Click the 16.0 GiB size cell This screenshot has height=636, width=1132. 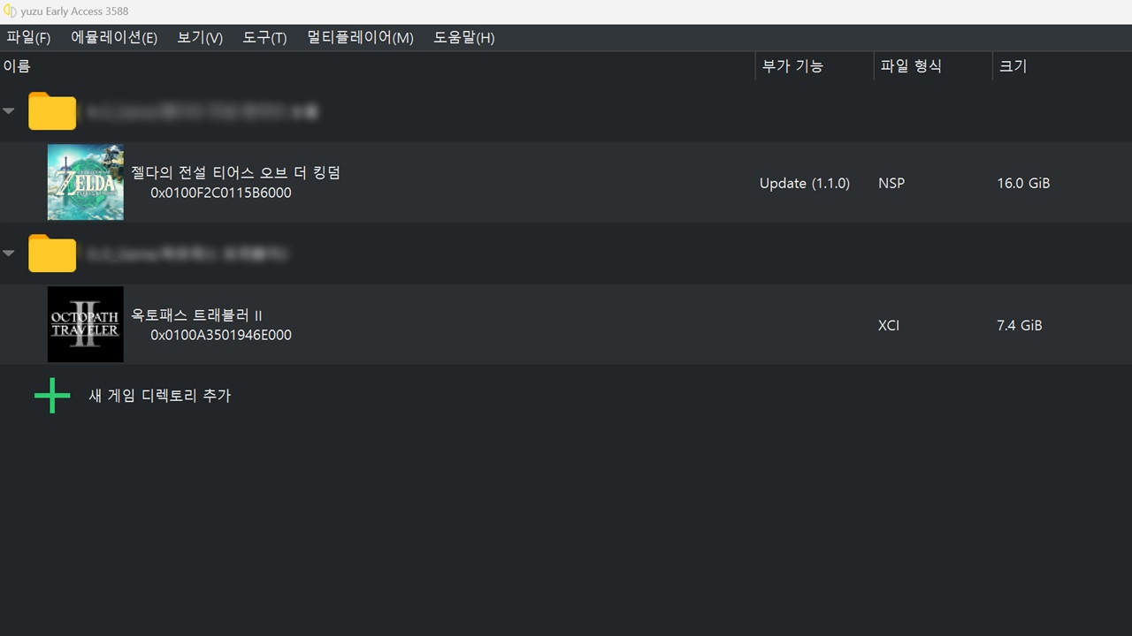click(x=1023, y=184)
